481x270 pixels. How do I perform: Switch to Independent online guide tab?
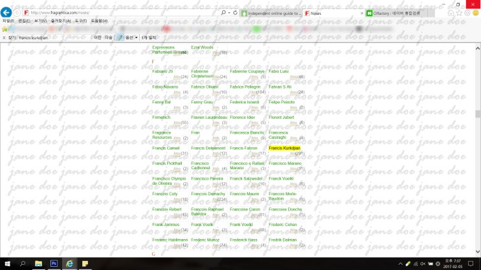pos(271,13)
